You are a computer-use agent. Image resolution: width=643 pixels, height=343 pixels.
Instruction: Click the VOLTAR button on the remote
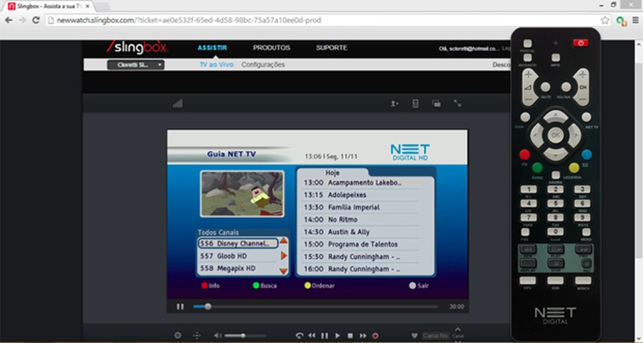click(x=566, y=87)
